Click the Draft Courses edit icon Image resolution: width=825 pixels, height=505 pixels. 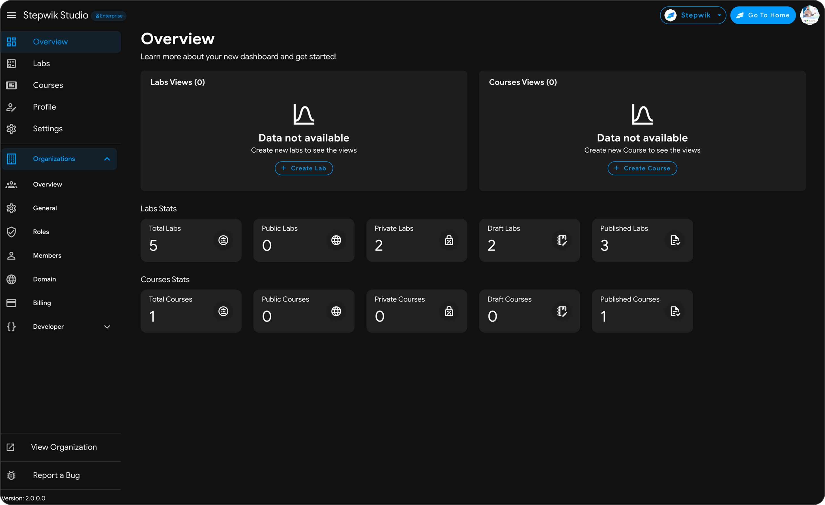[562, 311]
